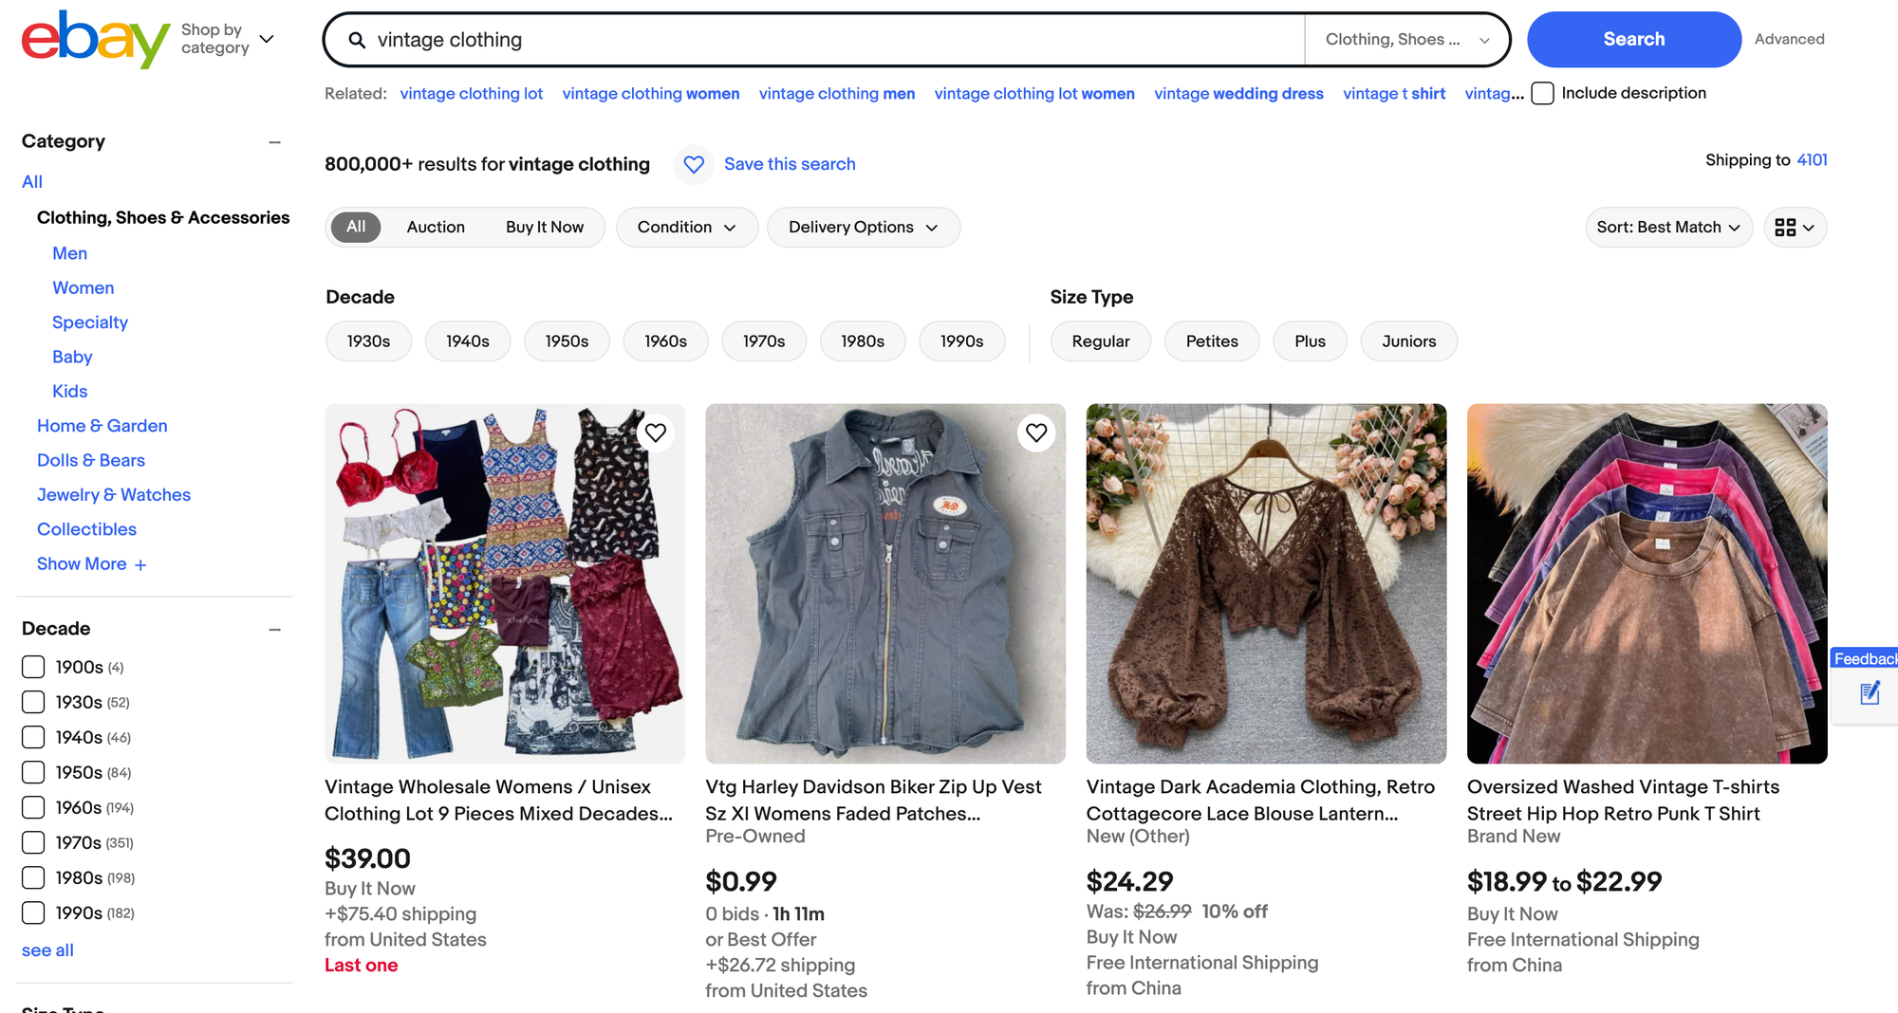Viewport: 1898px width, 1013px height.
Task: Click the Feedback pencil icon
Action: point(1870,693)
